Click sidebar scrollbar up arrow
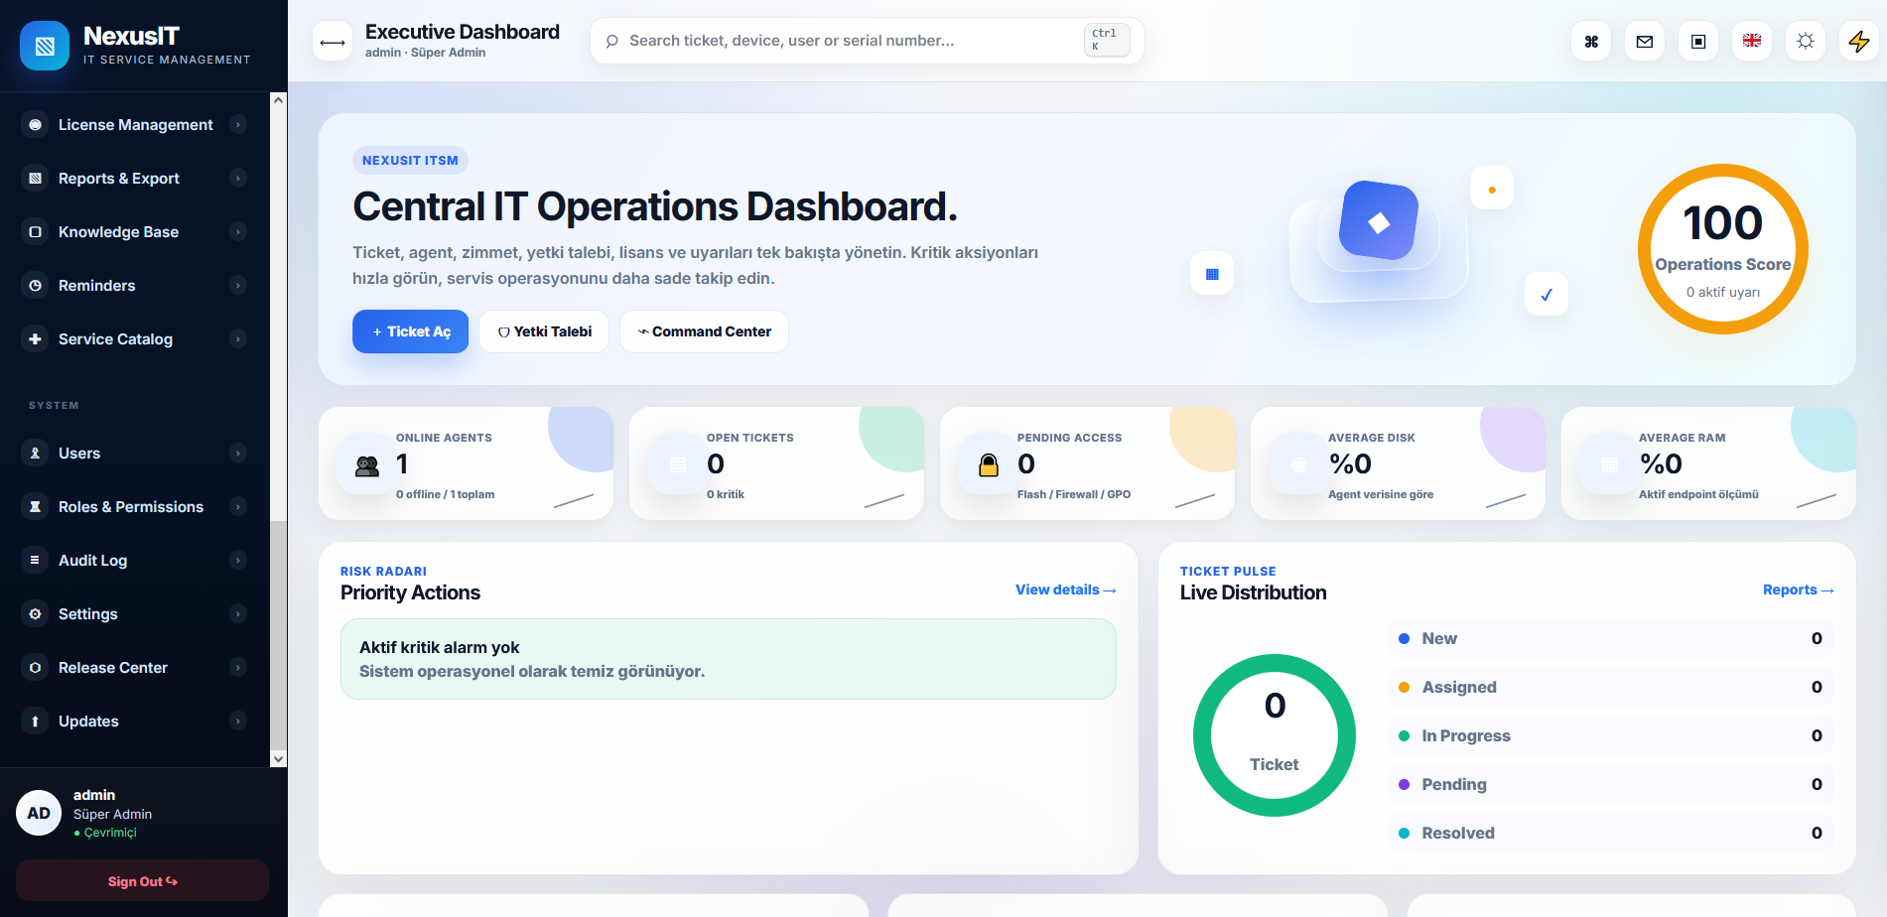 point(279,100)
